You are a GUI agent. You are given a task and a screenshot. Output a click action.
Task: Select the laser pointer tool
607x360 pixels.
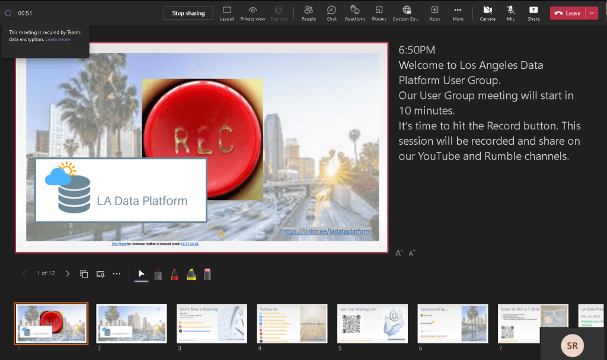click(x=158, y=274)
